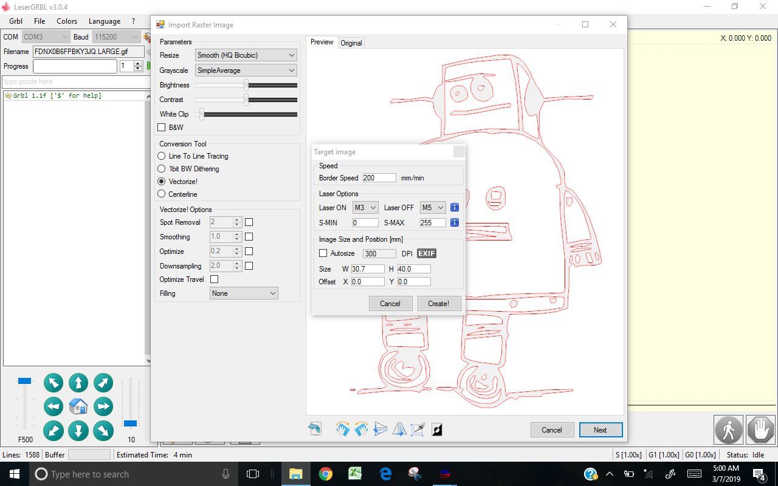Enable Autosize for image size
Viewport: 778px width, 486px height.
point(323,253)
